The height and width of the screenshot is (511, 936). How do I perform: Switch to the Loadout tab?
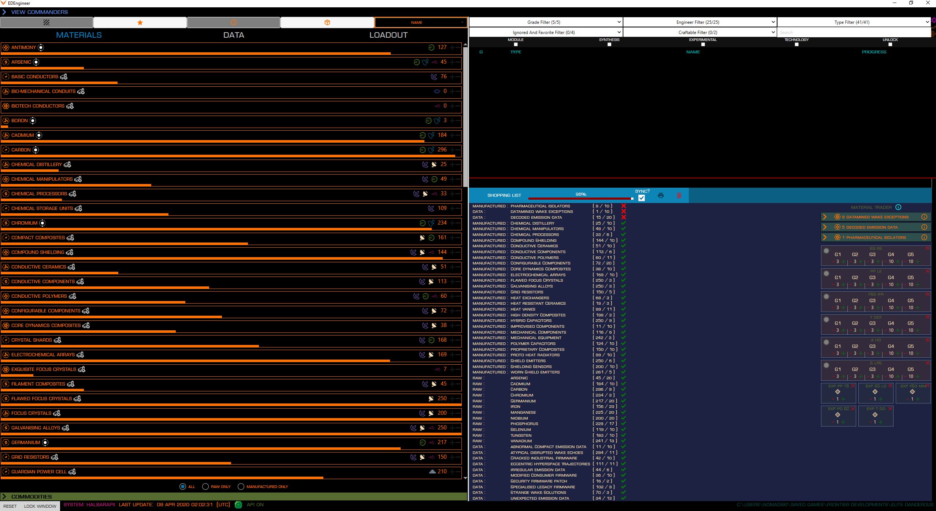coord(388,35)
